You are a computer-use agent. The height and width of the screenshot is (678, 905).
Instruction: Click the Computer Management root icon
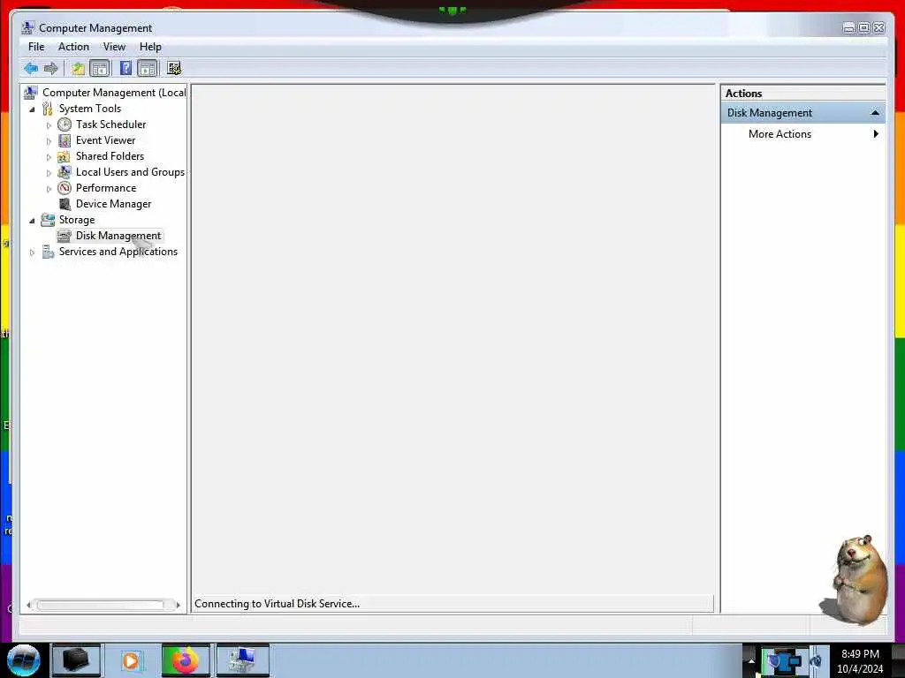[x=31, y=93]
